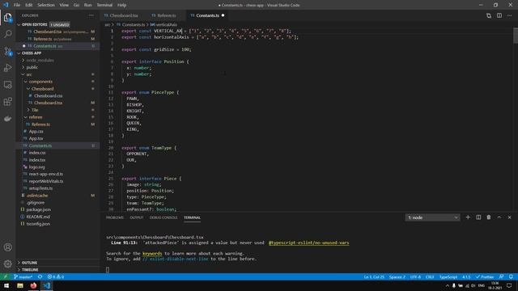Screen dimensions: 518x291
Task: Collapse the referee folder
Action: 36,117
